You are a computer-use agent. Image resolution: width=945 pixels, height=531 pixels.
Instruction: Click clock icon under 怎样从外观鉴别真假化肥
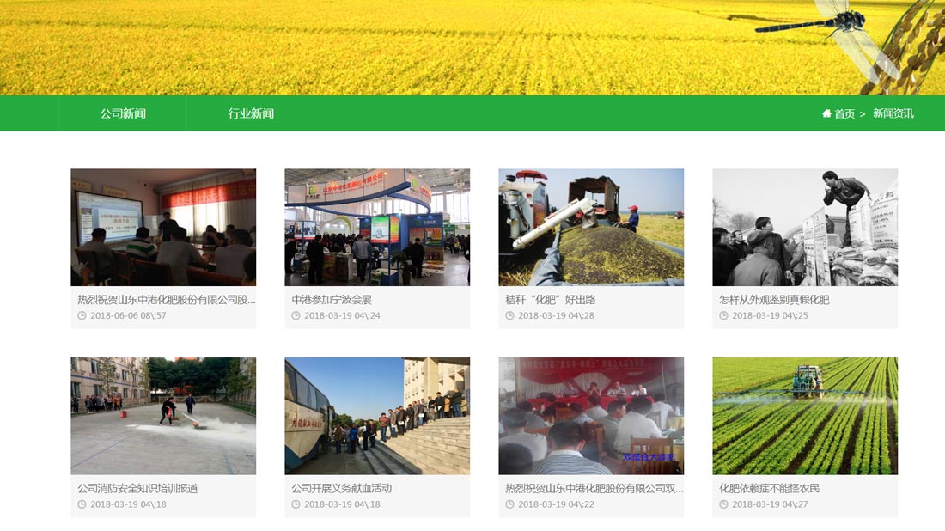tap(723, 315)
